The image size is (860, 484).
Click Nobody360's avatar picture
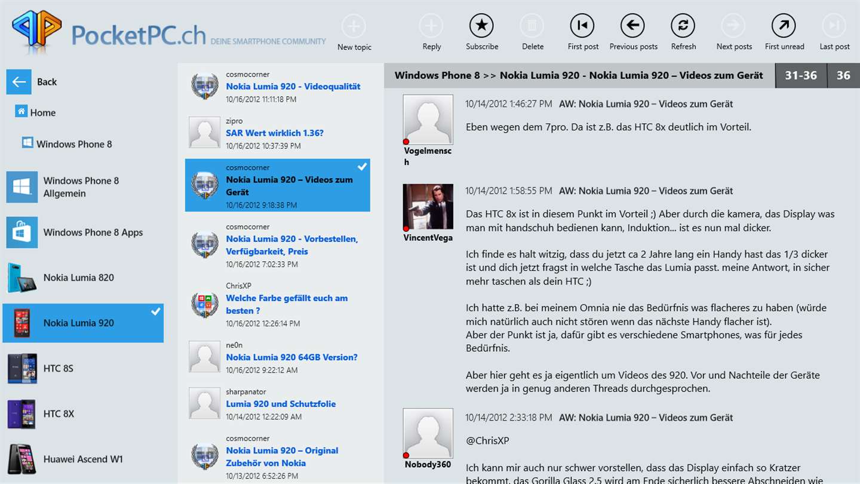[428, 433]
